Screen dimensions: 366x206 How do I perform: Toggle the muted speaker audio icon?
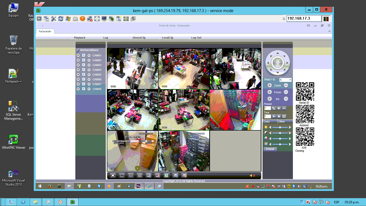[x=252, y=175]
